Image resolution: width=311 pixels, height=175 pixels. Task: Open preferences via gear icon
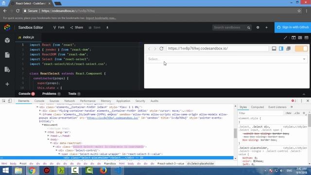(258, 27)
